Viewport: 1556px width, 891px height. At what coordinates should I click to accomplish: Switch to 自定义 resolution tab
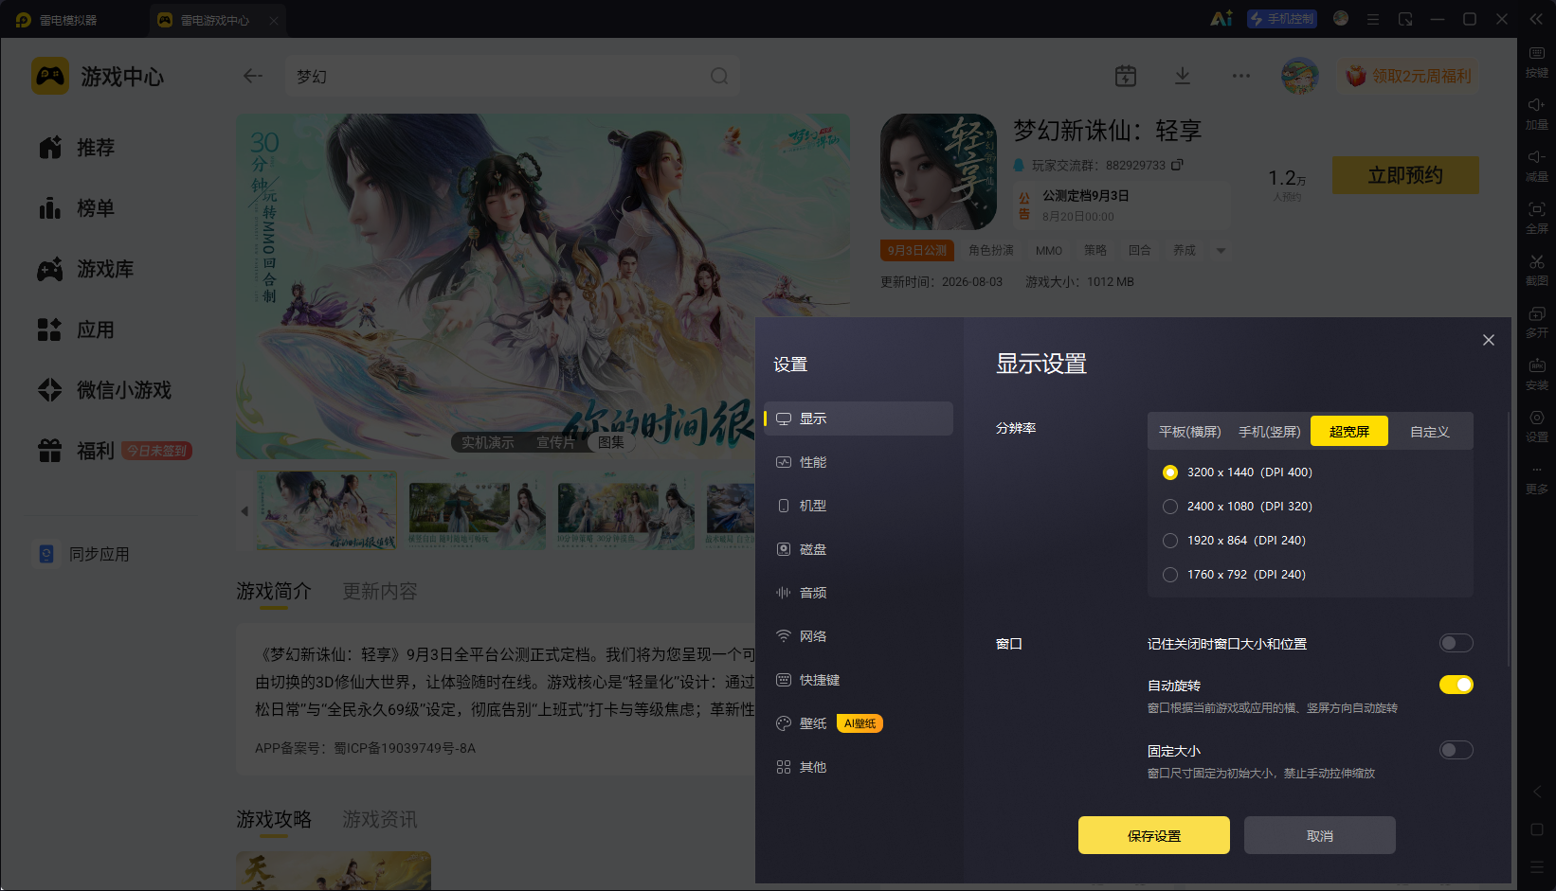click(1429, 432)
